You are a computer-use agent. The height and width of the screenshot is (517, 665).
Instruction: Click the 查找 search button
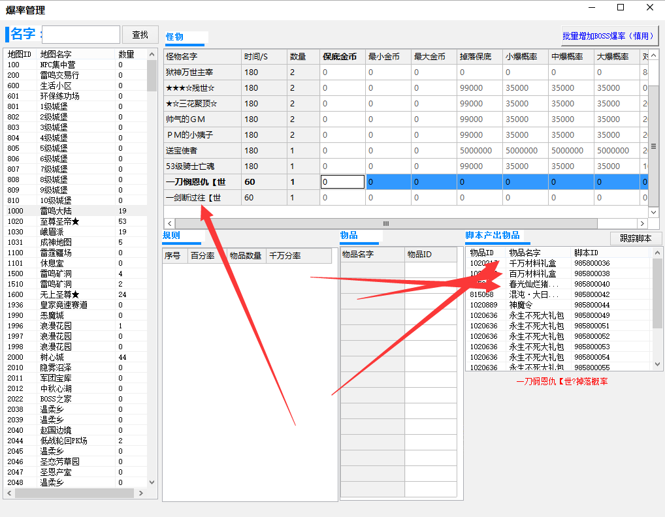(140, 35)
